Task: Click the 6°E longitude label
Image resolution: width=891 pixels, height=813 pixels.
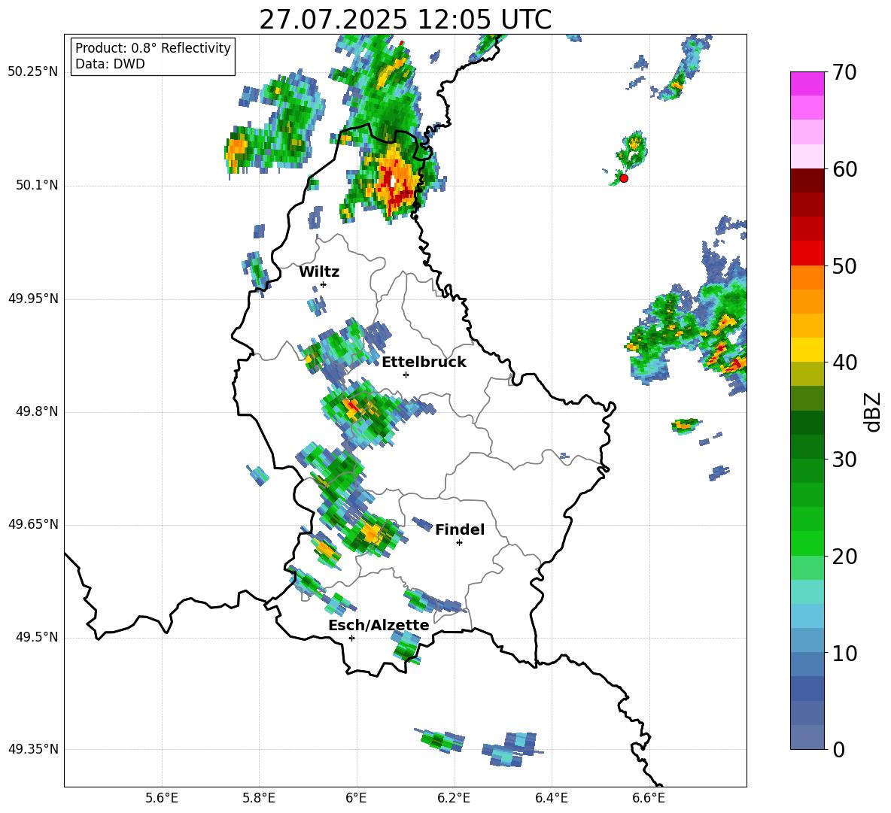Action: coord(356,798)
